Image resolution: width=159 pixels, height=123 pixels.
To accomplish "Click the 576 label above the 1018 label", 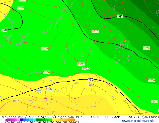I will tap(91, 80).
